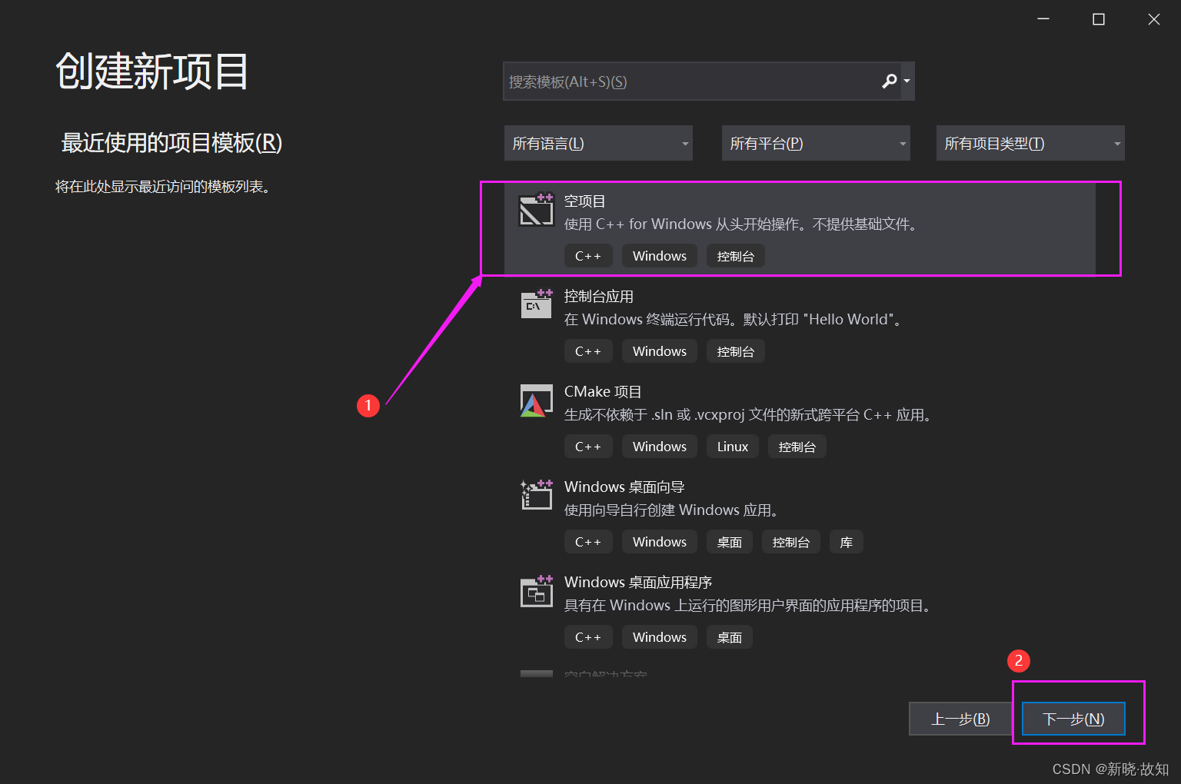Click the 库 tag under Windows 桌面向导

click(x=847, y=542)
